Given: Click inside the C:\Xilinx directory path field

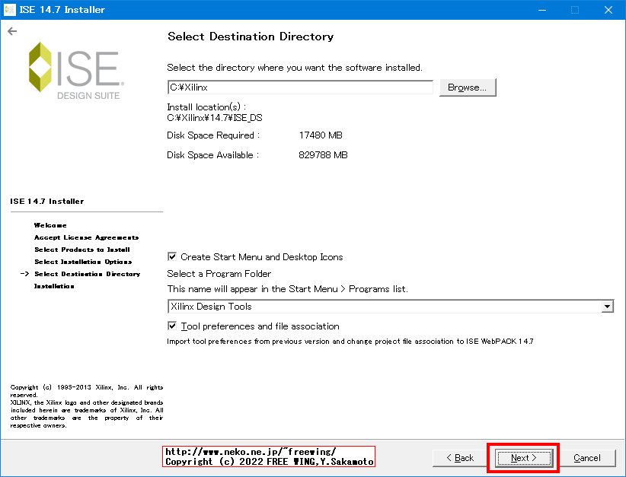Looking at the screenshot, I should pos(300,87).
